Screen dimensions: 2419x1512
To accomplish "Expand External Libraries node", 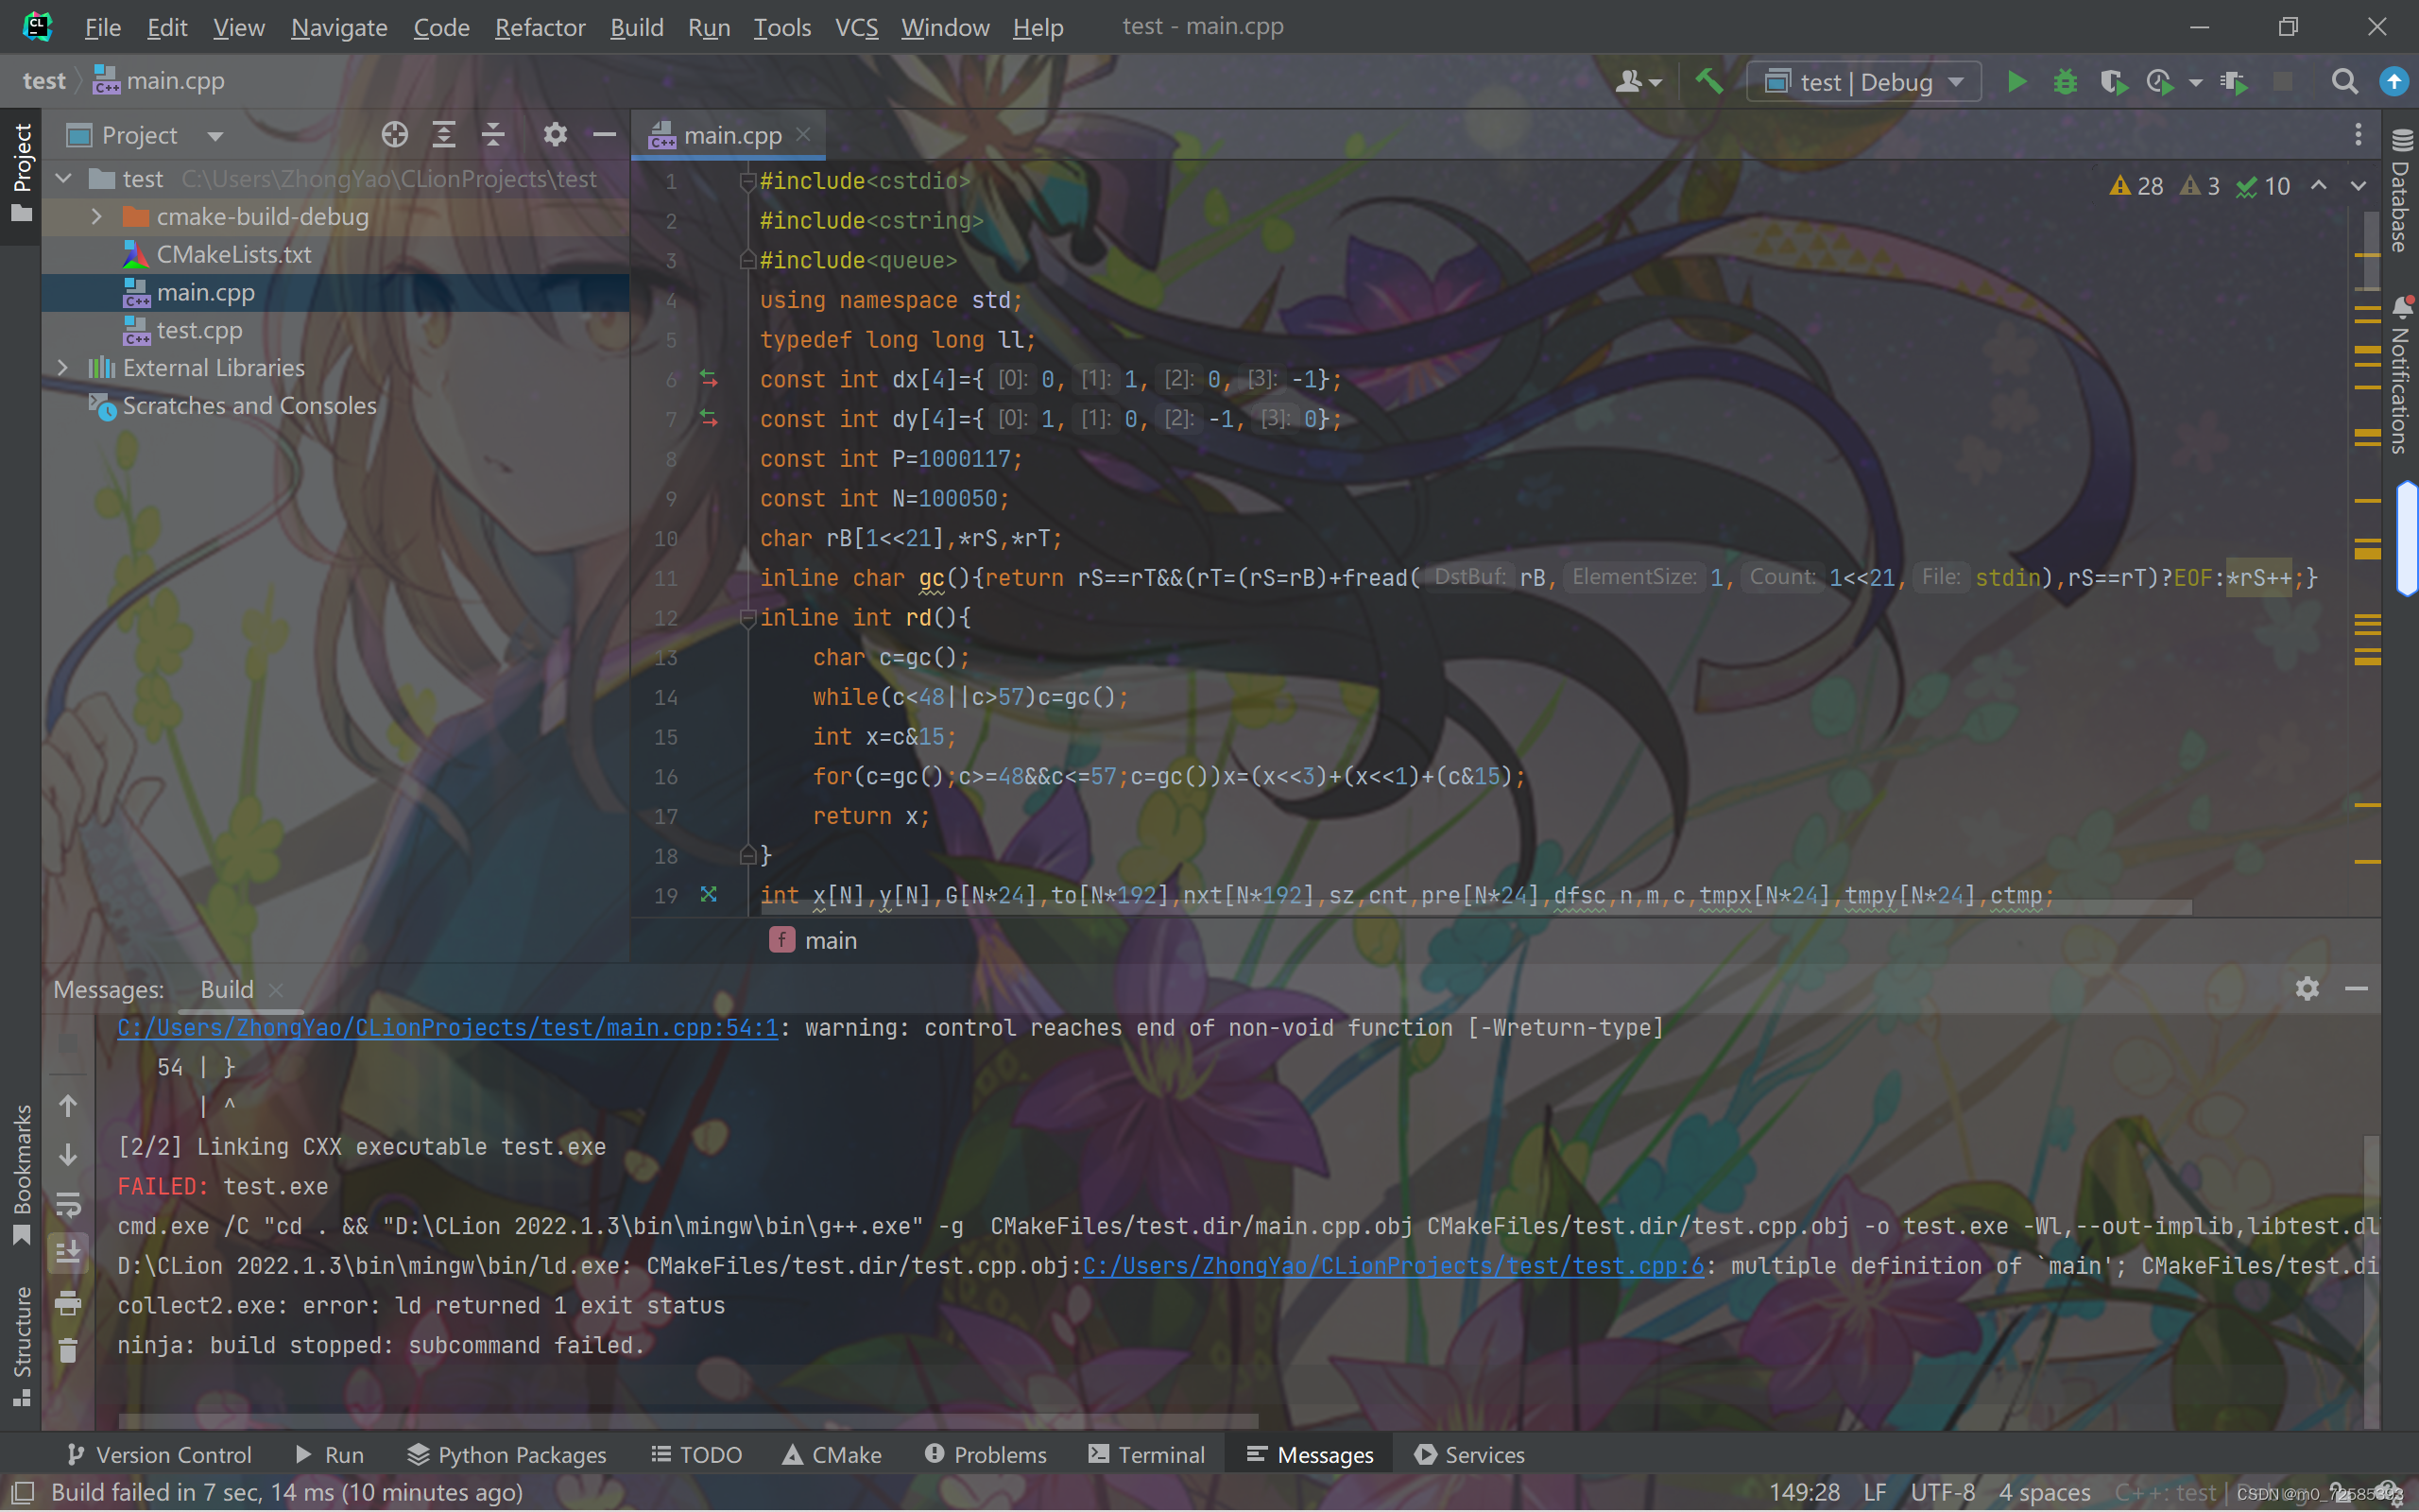I will (63, 368).
